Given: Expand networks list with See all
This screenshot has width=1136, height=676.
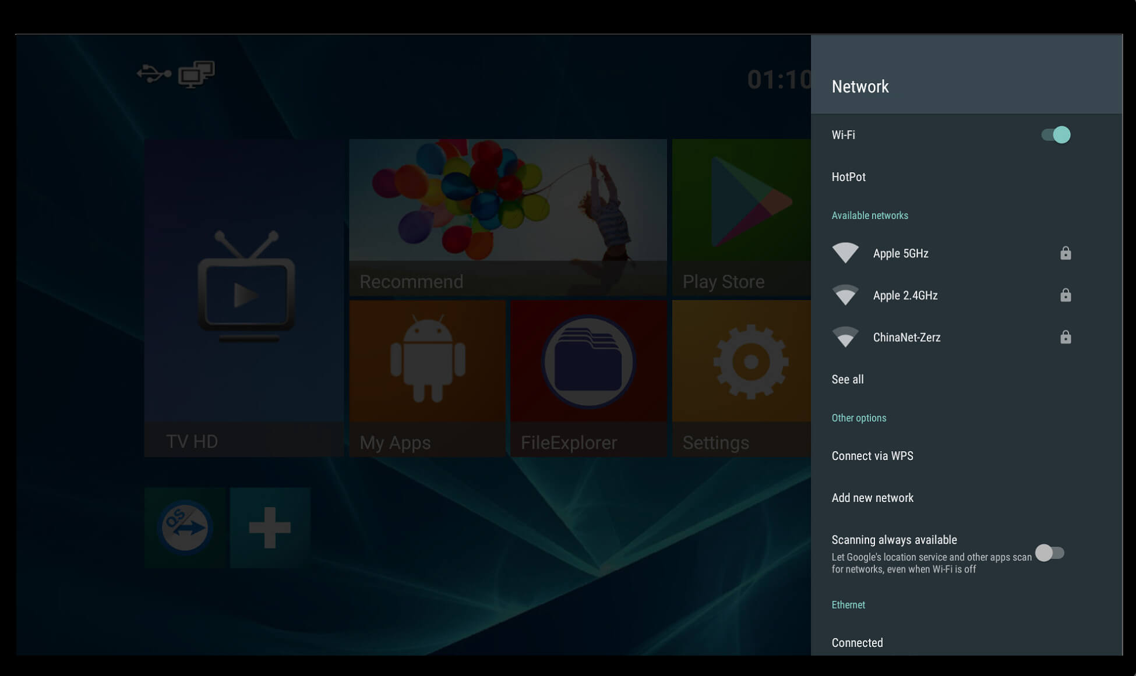Looking at the screenshot, I should 847,380.
